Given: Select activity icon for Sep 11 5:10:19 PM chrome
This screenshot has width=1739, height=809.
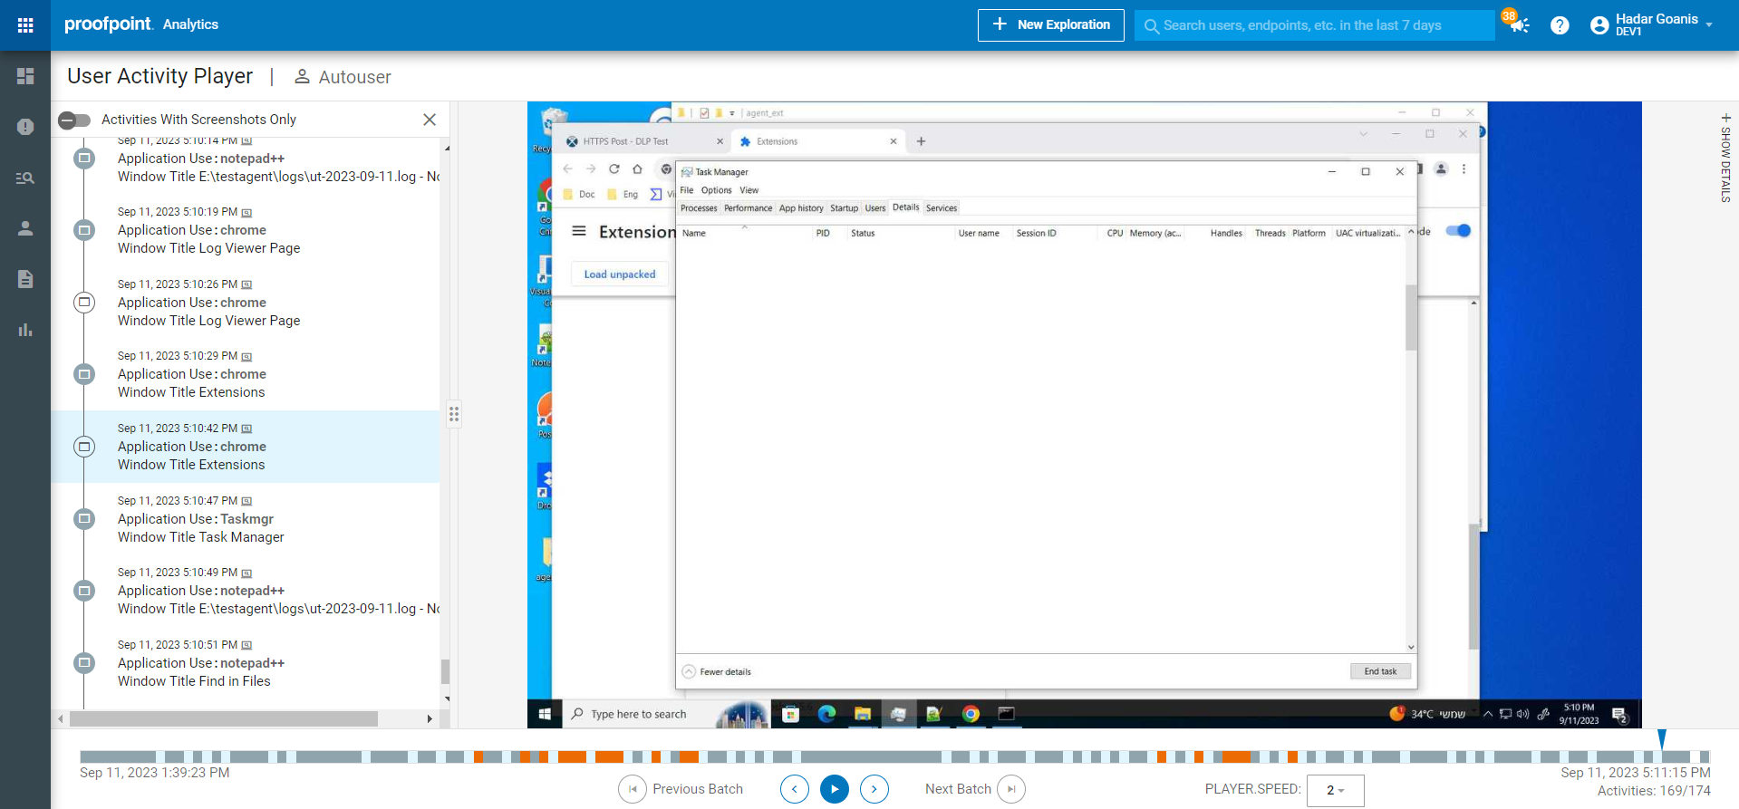Looking at the screenshot, I should point(84,230).
